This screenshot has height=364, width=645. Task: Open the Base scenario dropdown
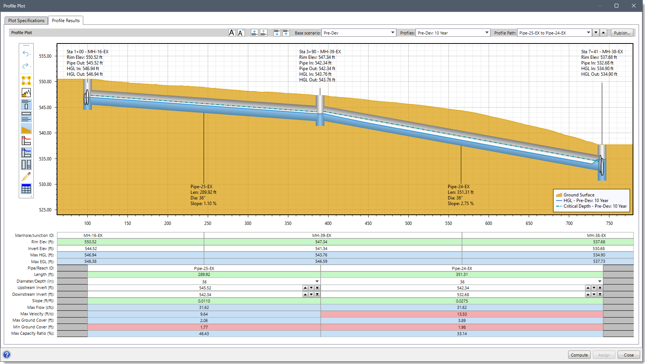coord(392,33)
